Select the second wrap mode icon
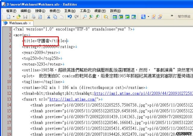This screenshot has height=136, width=193. [121, 17]
